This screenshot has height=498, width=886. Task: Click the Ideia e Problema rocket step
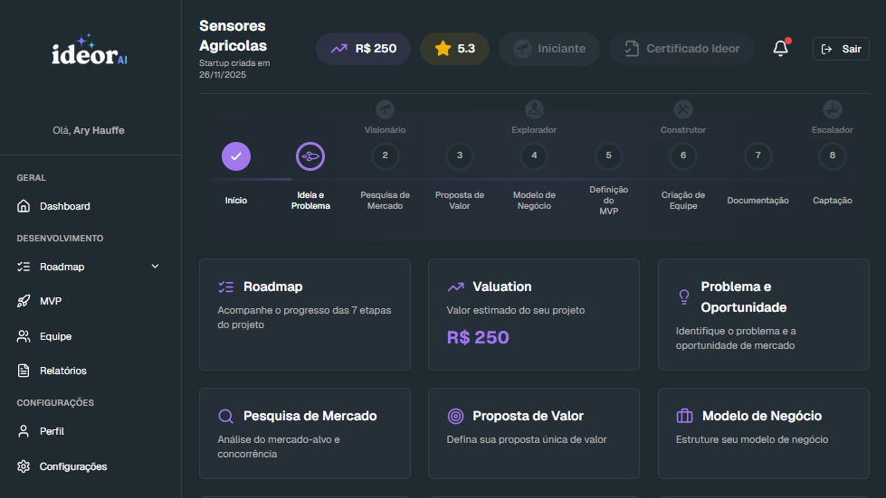click(310, 156)
